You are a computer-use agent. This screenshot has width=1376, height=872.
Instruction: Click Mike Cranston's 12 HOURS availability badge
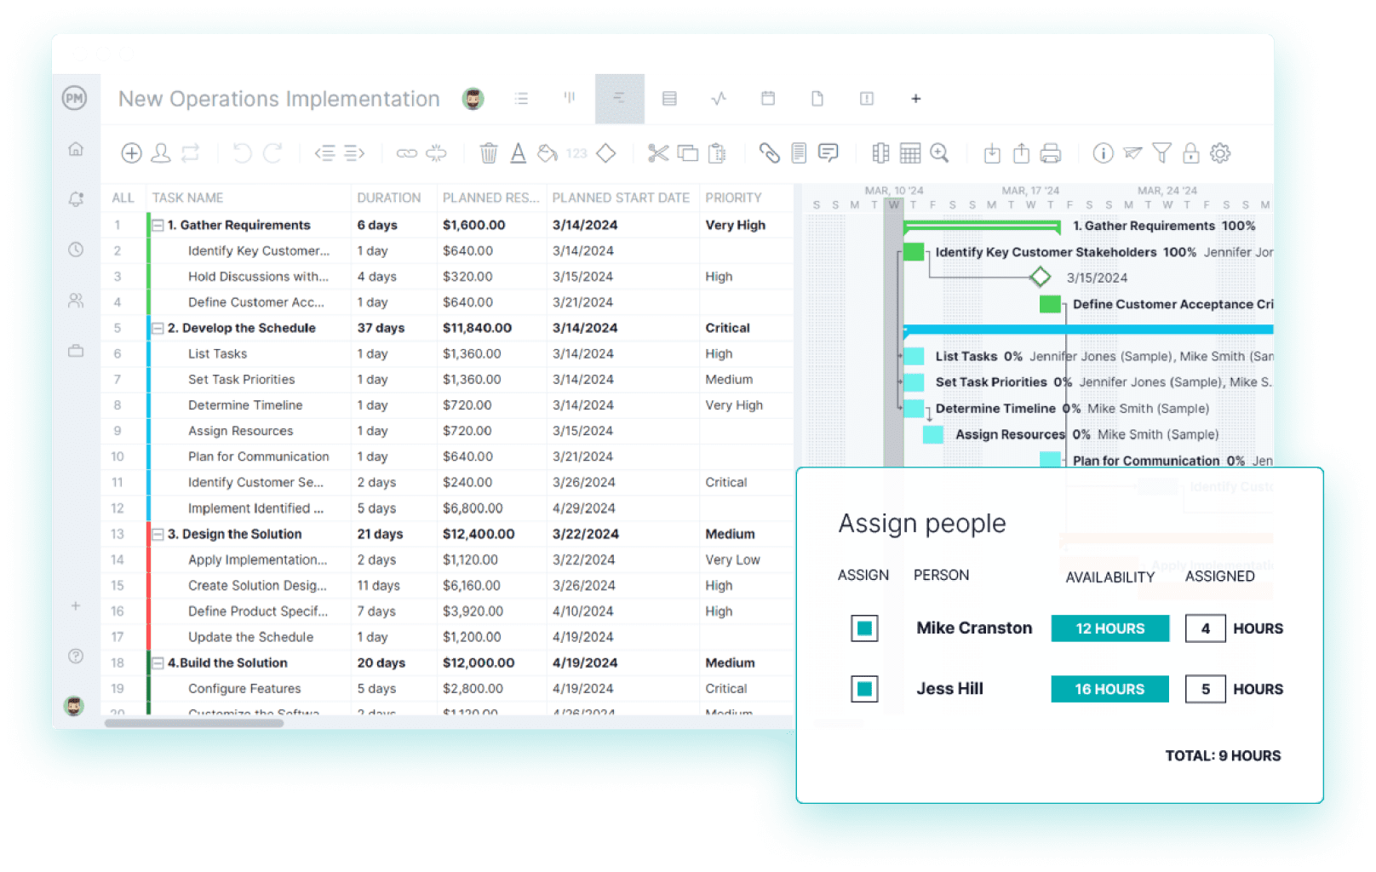pyautogui.click(x=1110, y=628)
